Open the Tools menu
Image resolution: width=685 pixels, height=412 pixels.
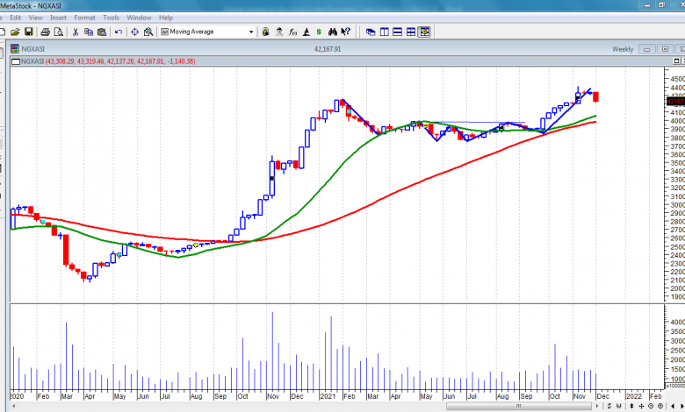pos(111,18)
